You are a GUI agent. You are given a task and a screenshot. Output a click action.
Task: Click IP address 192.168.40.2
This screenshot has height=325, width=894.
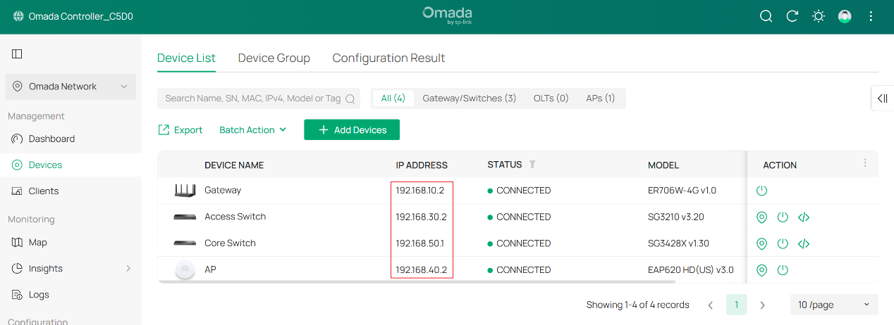coord(421,269)
